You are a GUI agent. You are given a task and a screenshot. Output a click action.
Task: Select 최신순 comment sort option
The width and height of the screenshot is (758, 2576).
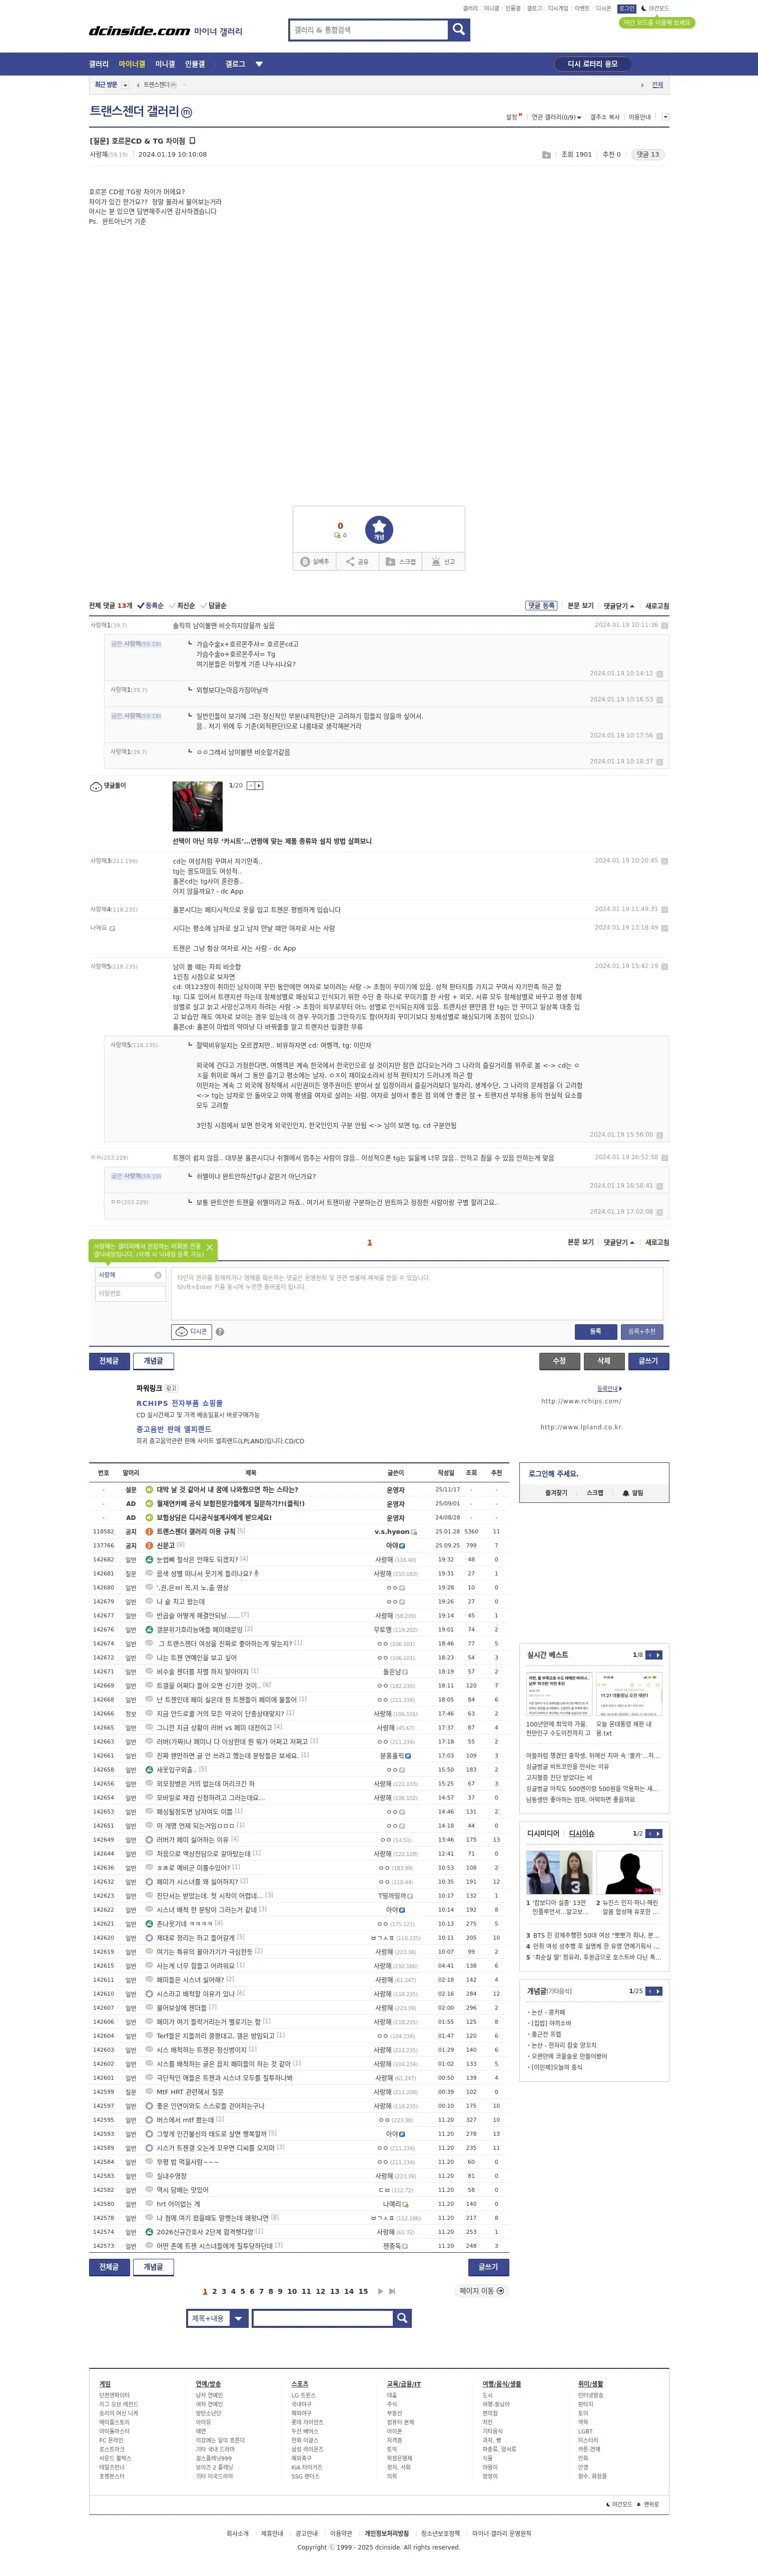182,606
